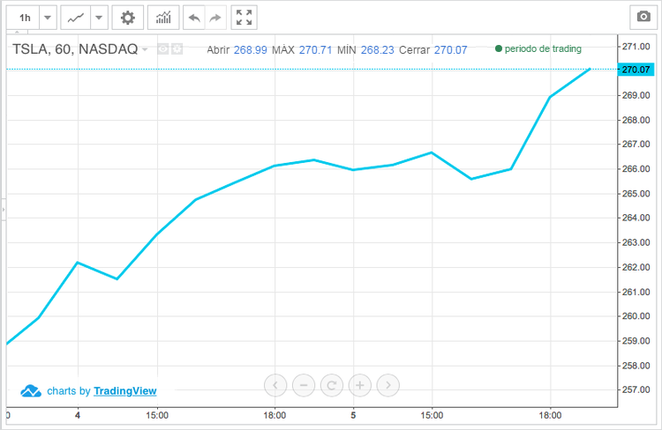Click the undo arrow

pyautogui.click(x=194, y=18)
